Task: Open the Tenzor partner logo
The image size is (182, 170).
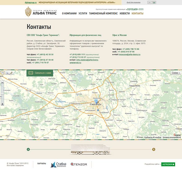Action: point(79,164)
